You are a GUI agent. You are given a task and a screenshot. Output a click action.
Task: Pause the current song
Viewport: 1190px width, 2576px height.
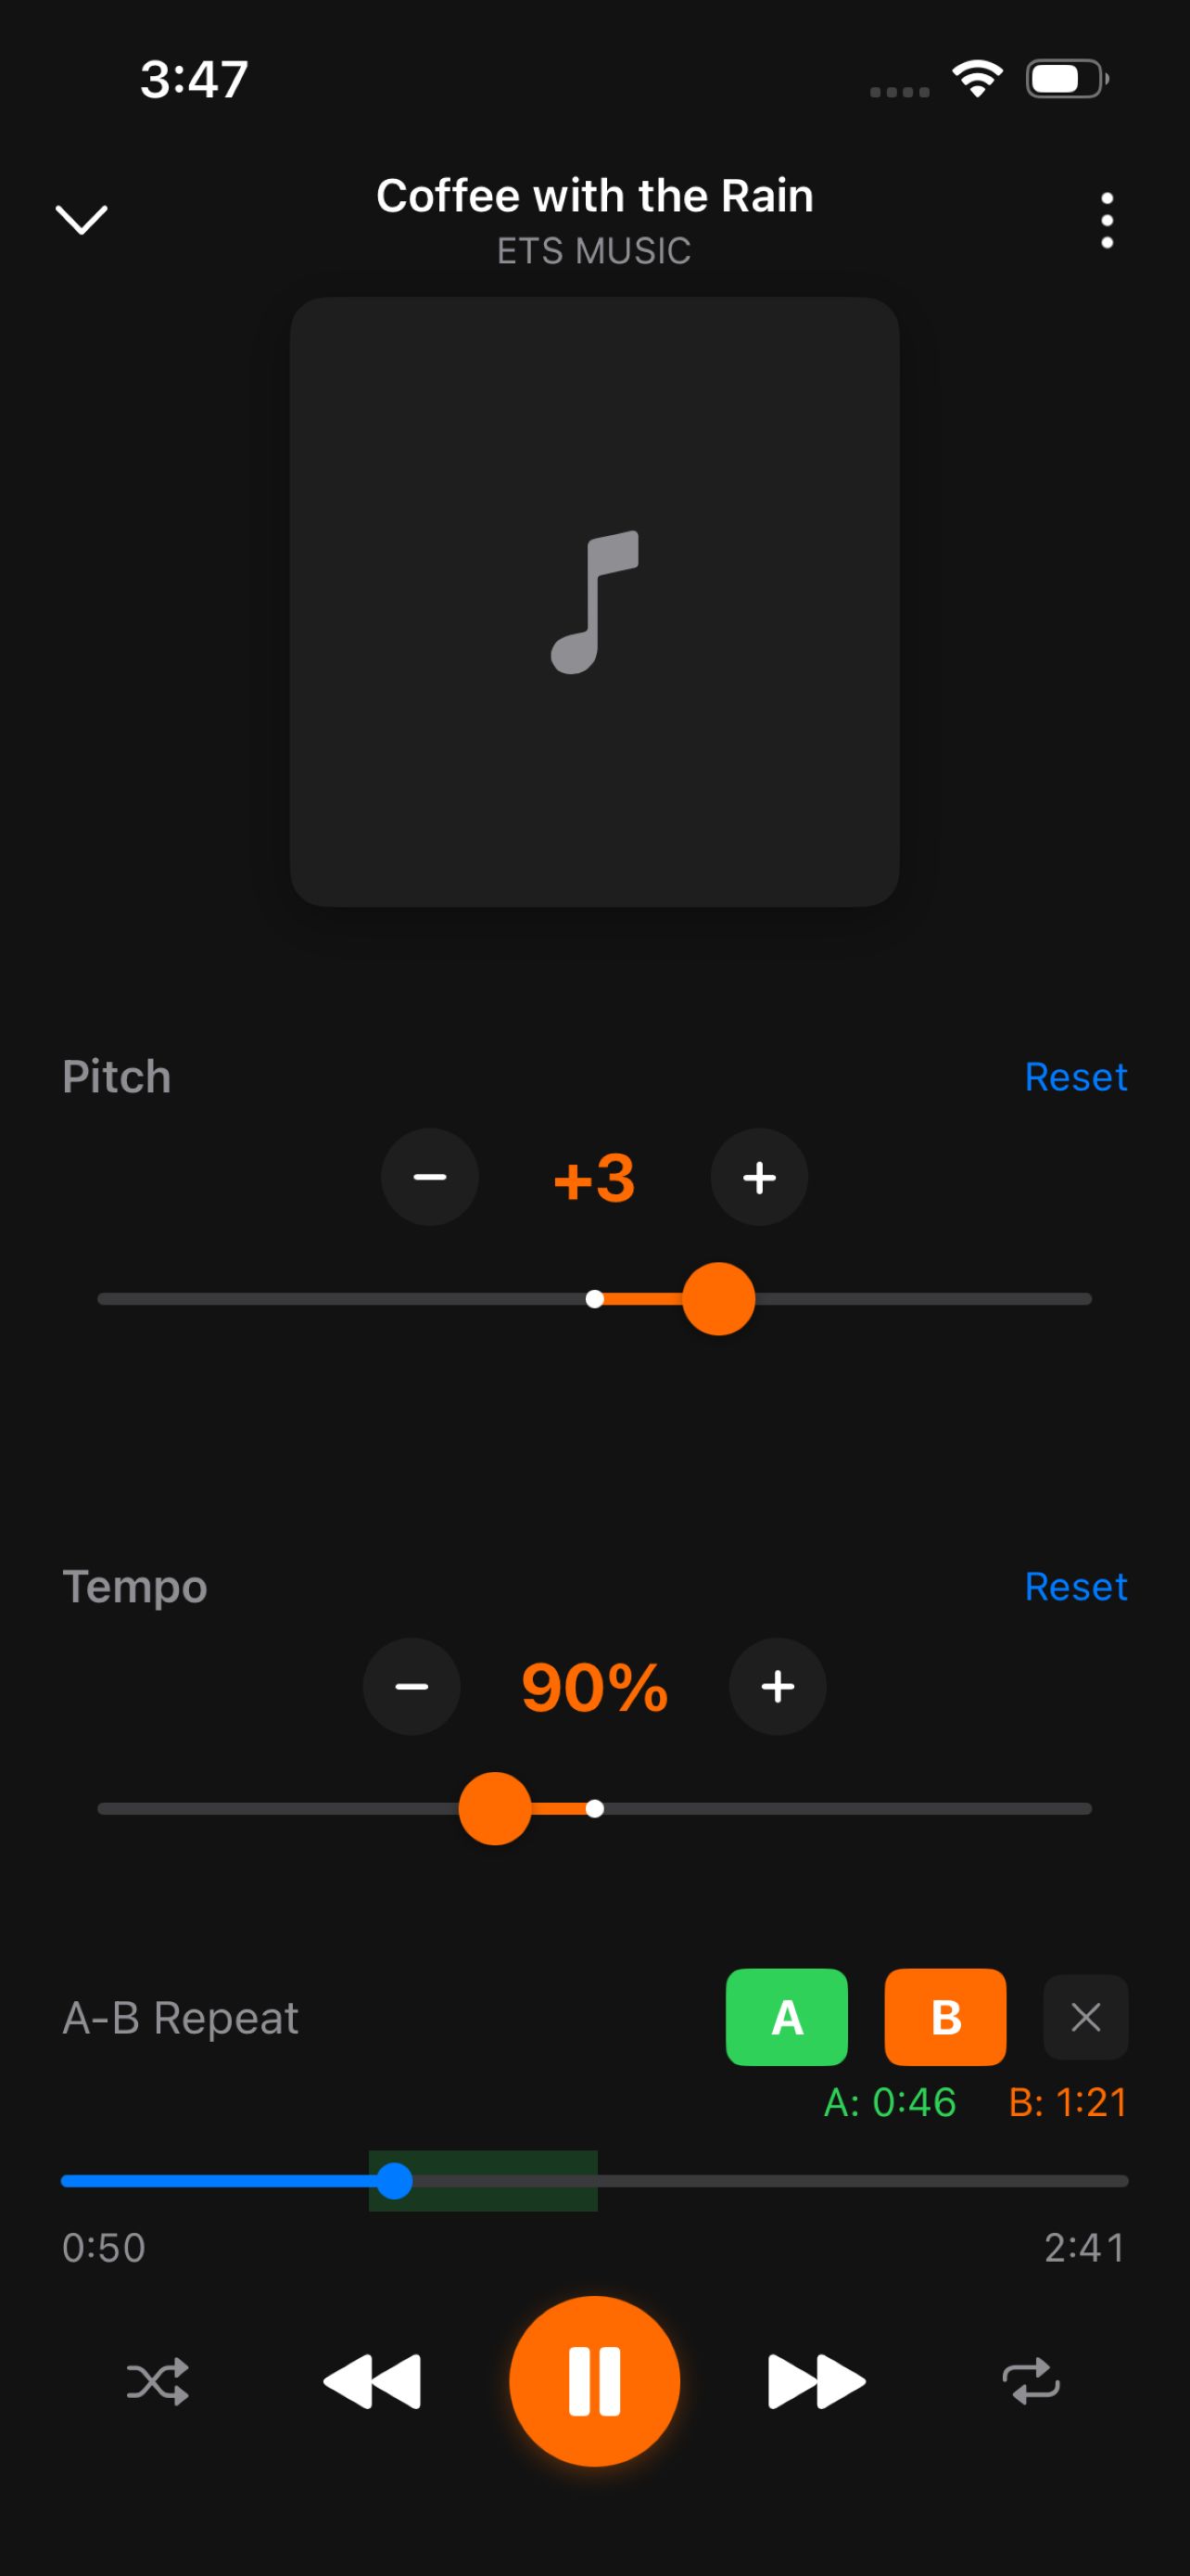click(x=594, y=2382)
